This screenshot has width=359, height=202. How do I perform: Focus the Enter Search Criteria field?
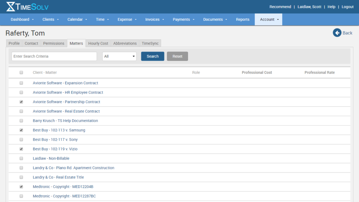pyautogui.click(x=54, y=56)
